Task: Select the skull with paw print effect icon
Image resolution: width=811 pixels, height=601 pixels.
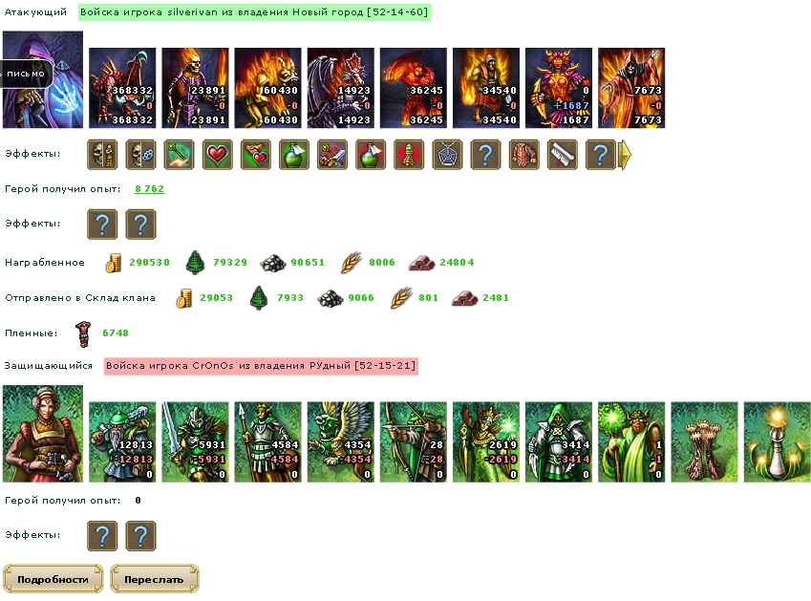Action: tap(140, 155)
